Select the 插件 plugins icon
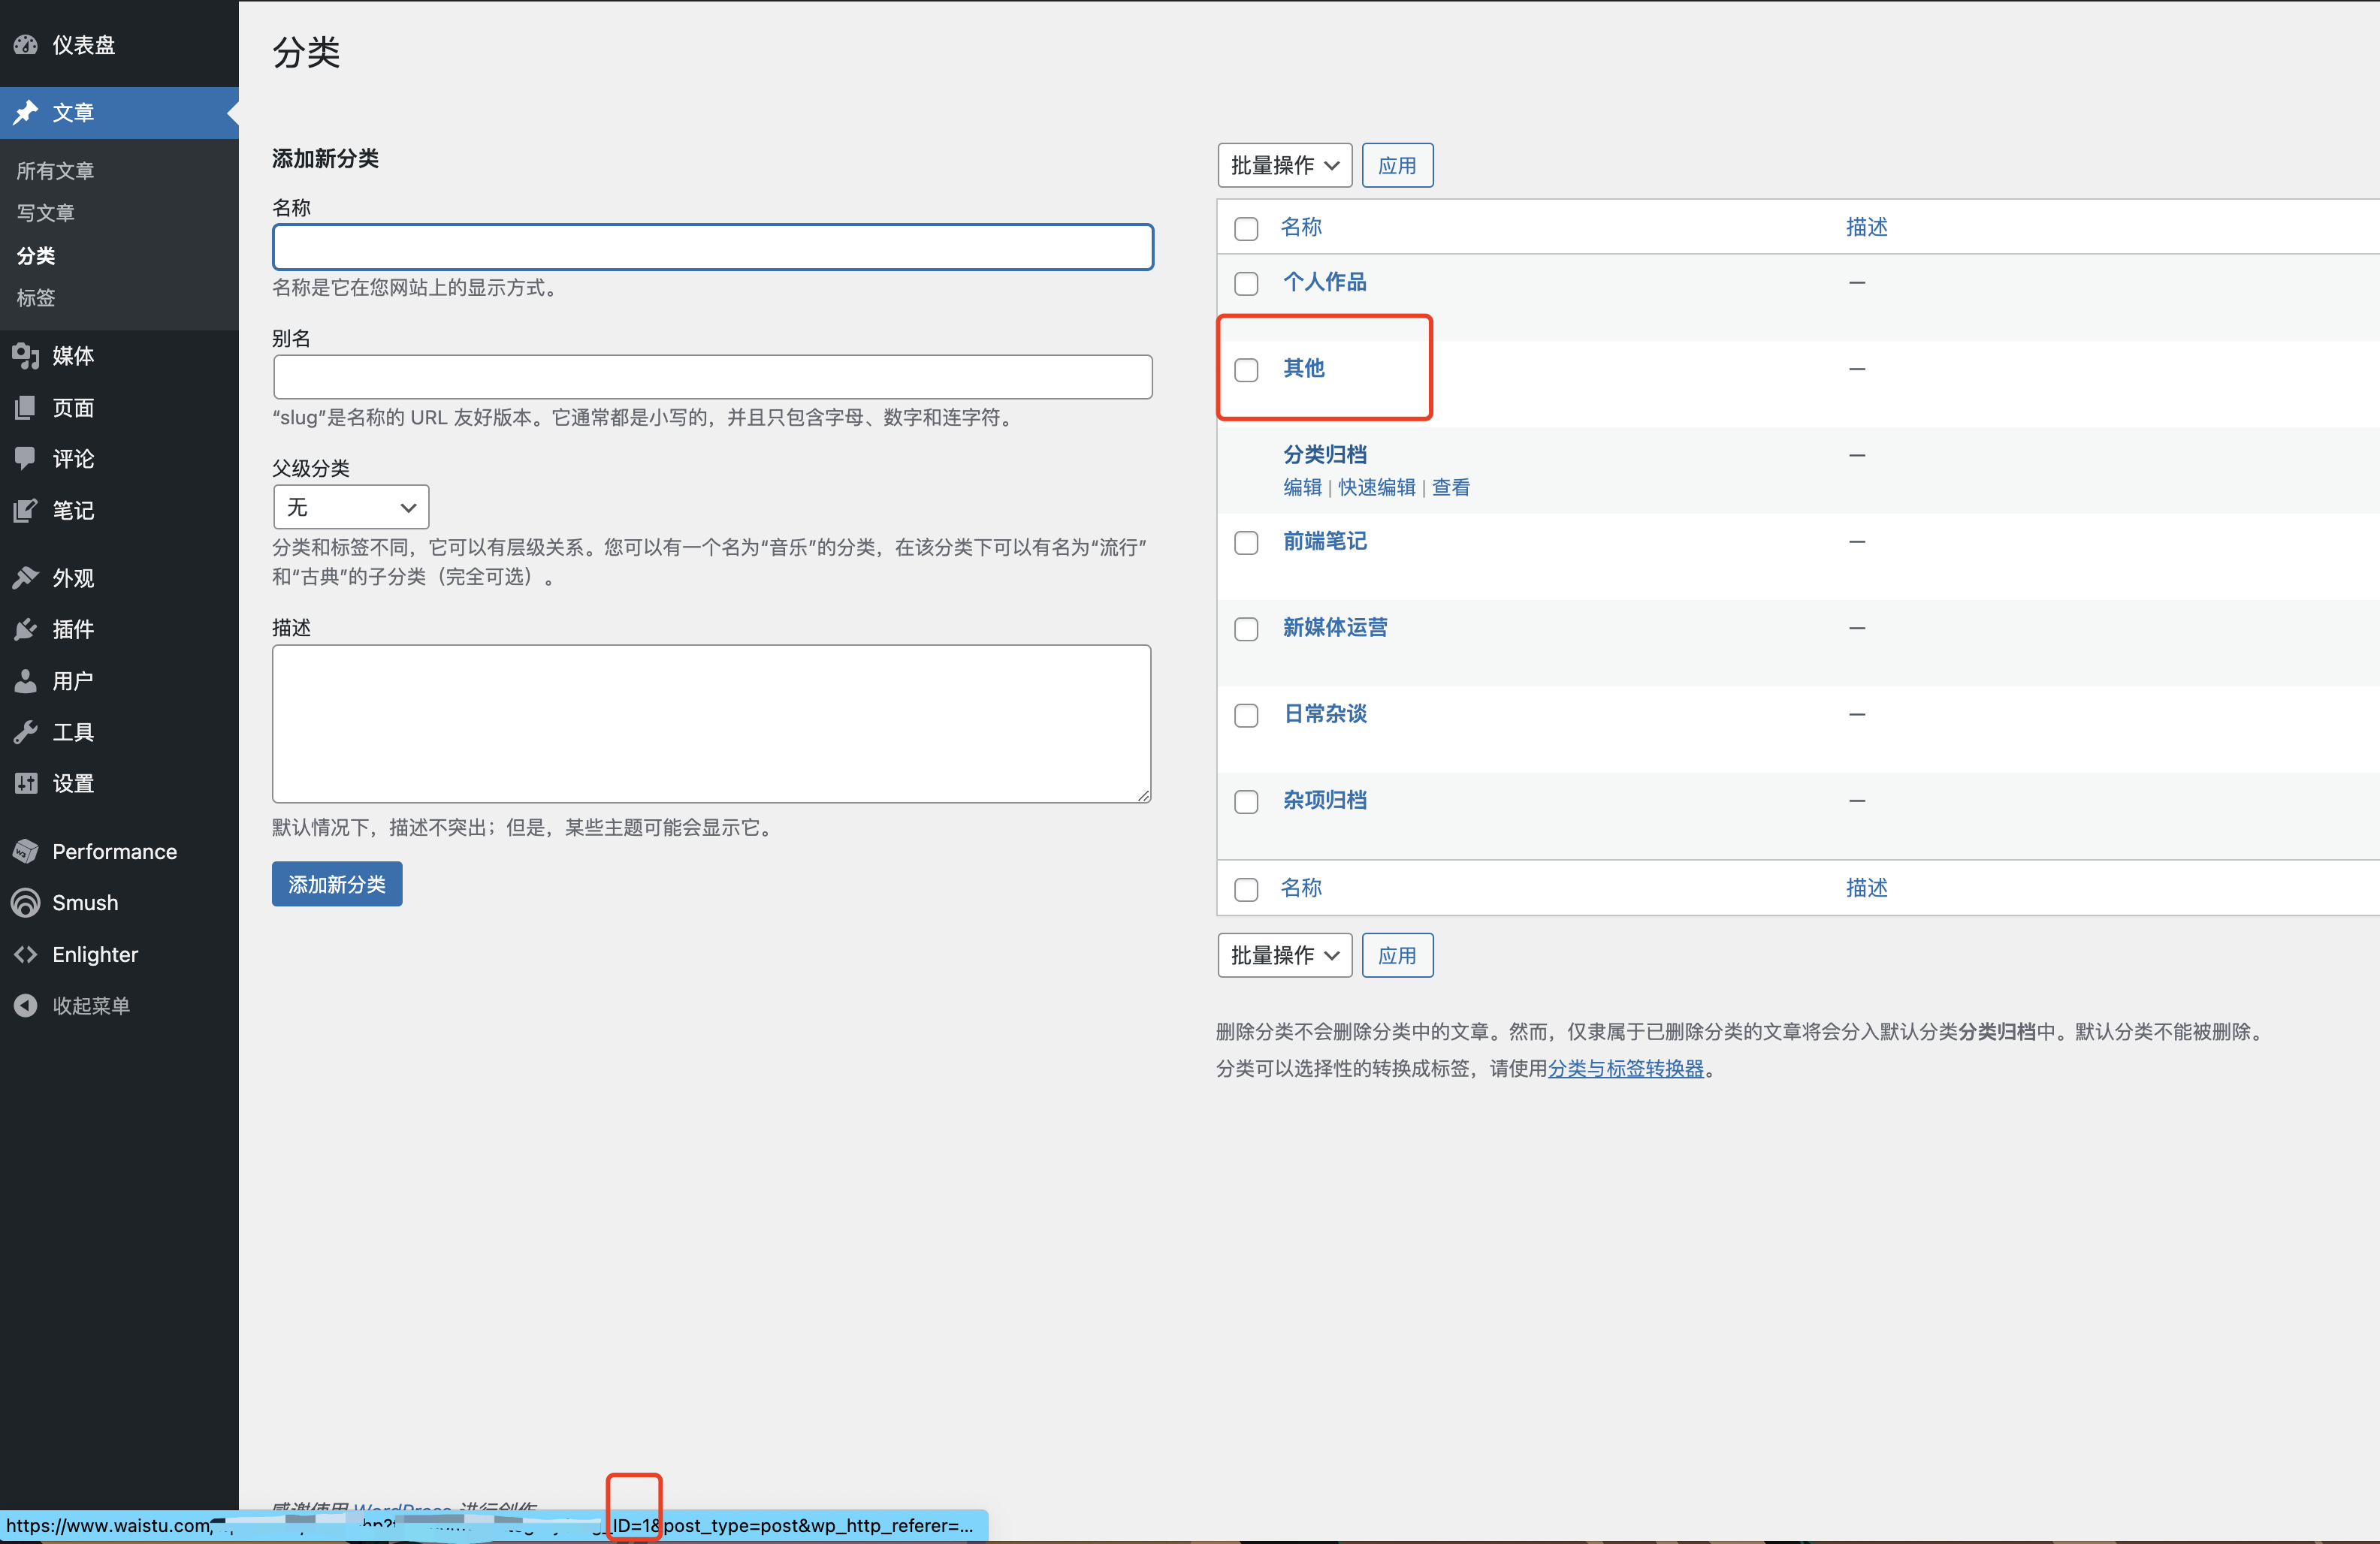Screen dimensions: 2380x1544 pos(25,629)
